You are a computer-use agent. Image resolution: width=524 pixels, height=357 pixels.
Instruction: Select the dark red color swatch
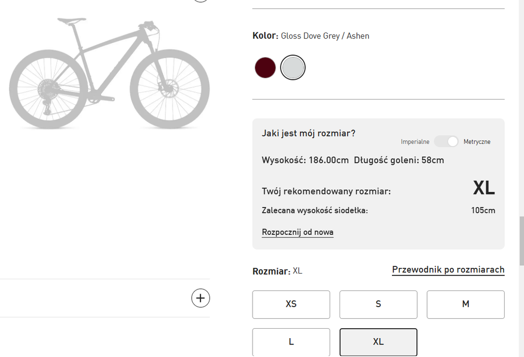(x=265, y=68)
